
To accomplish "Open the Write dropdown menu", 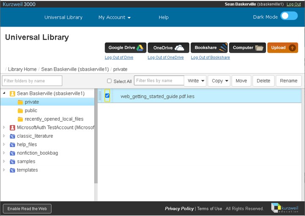I will click(195, 81).
